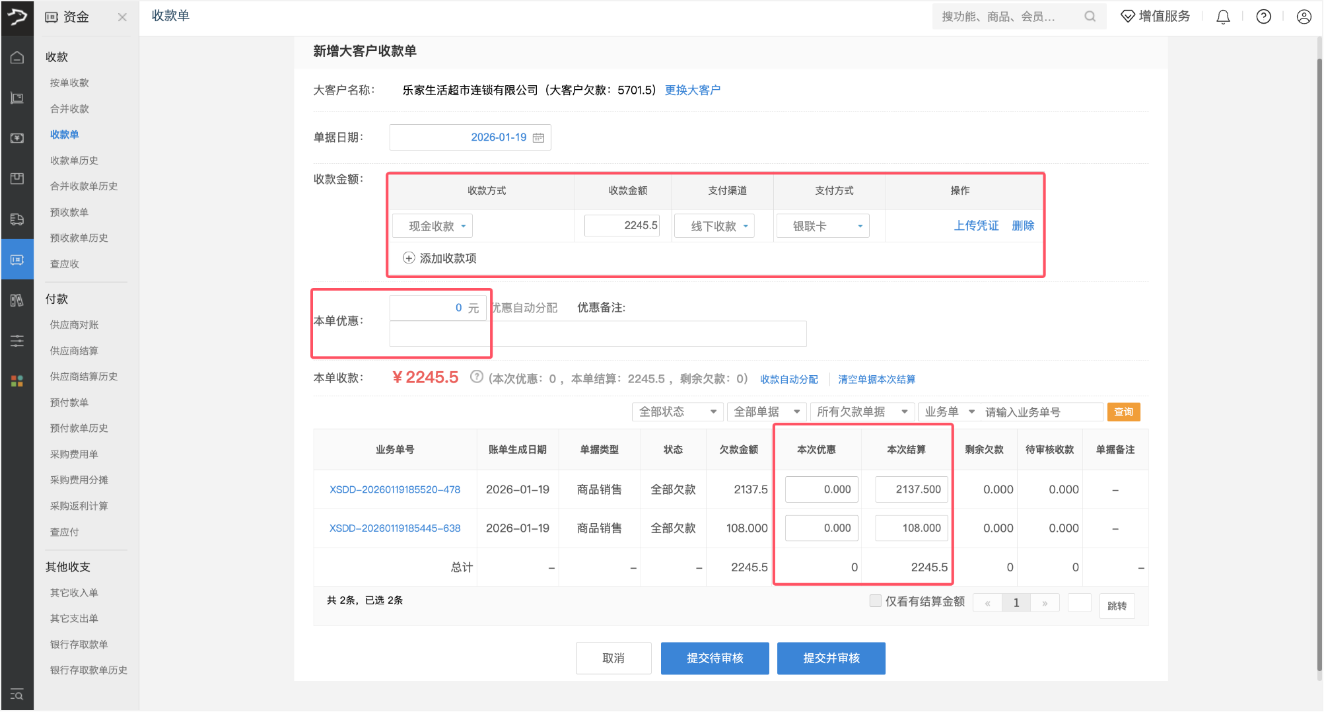Viewport: 1324px width, 712px height.
Task: Open the calendar icon in date field
Action: click(538, 137)
